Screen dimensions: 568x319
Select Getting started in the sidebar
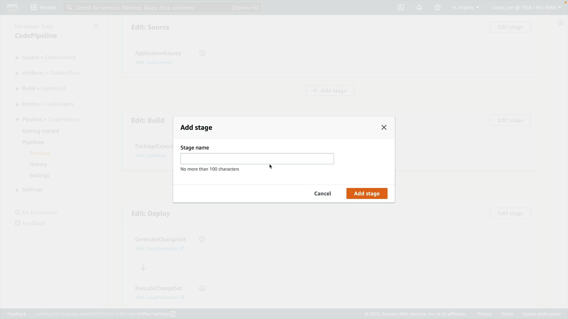coord(41,131)
